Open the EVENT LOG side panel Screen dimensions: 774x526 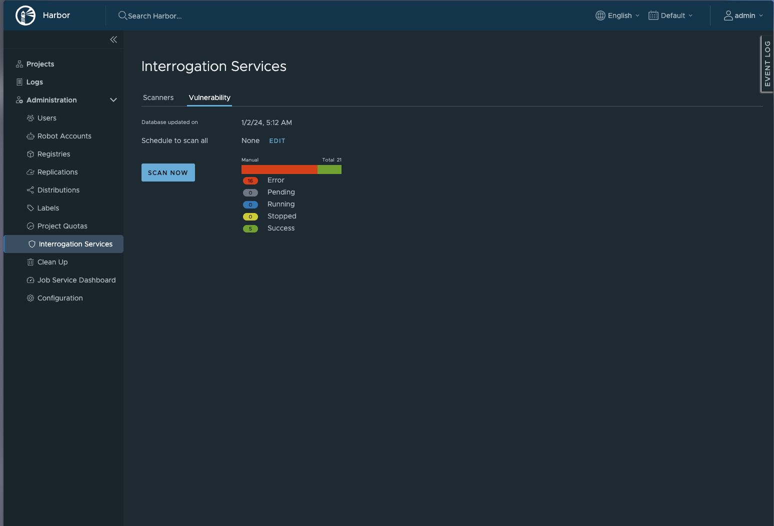pos(767,64)
